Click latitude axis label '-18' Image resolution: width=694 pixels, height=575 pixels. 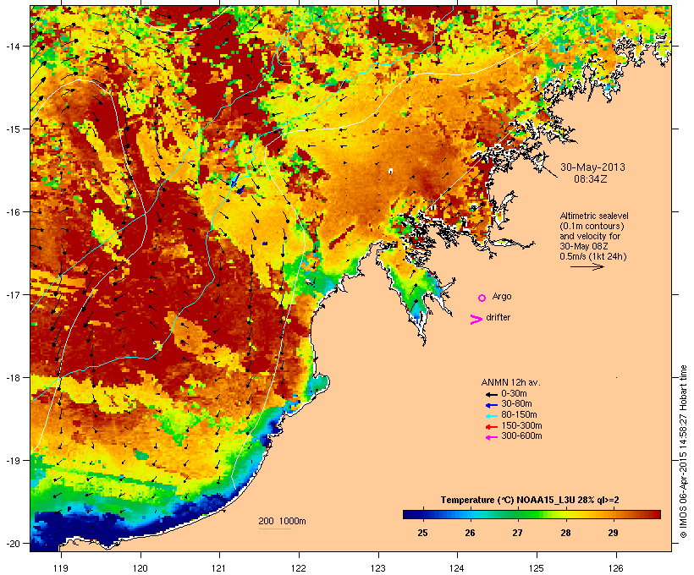12,378
